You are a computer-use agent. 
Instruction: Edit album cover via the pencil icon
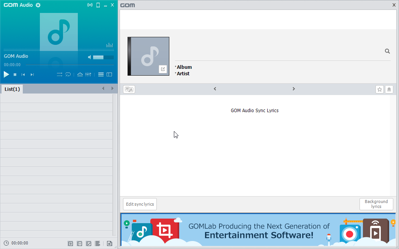(163, 69)
